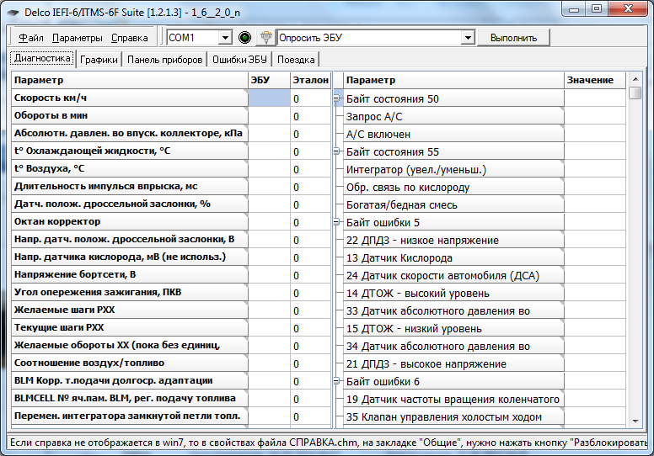
Task: Select Перемен. интегратора замкнутой петли row
Action: tap(130, 416)
